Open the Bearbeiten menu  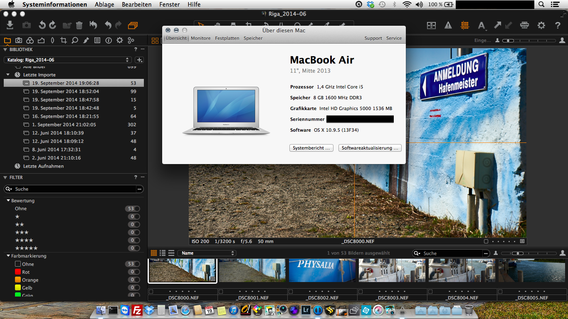click(x=137, y=5)
